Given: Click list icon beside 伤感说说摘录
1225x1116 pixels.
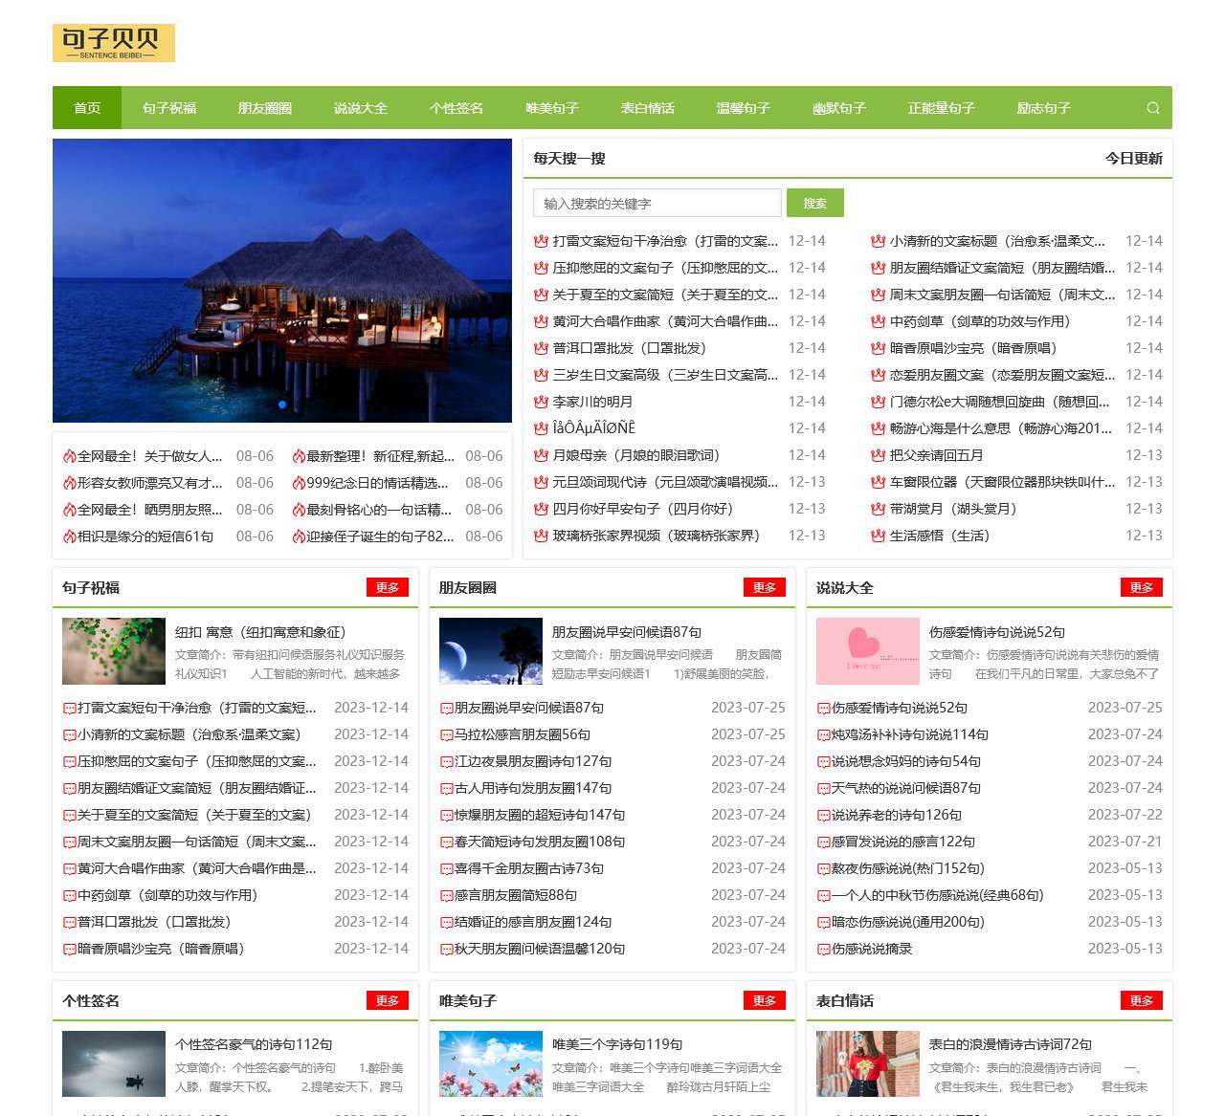Looking at the screenshot, I should pyautogui.click(x=823, y=950).
